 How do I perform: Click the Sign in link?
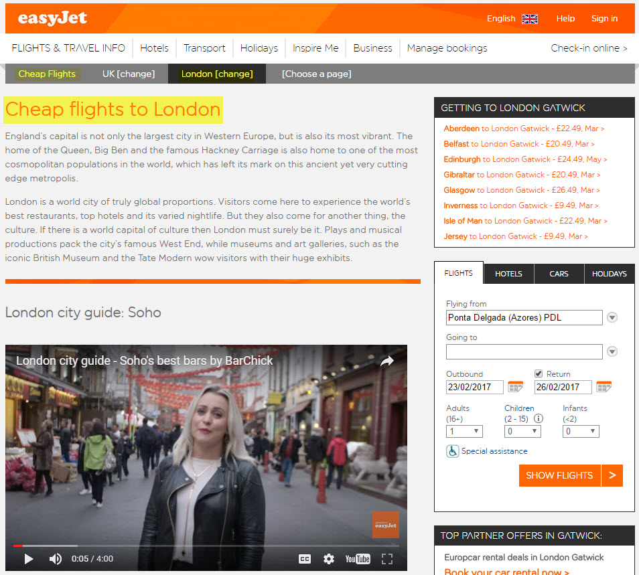(604, 19)
